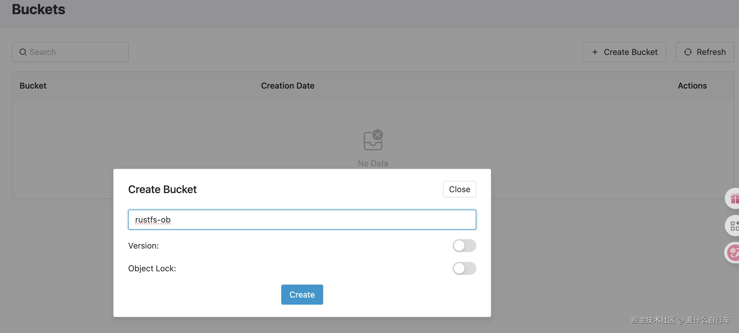739x333 pixels.
Task: Click the Object Lock label text
Action: (x=152, y=268)
